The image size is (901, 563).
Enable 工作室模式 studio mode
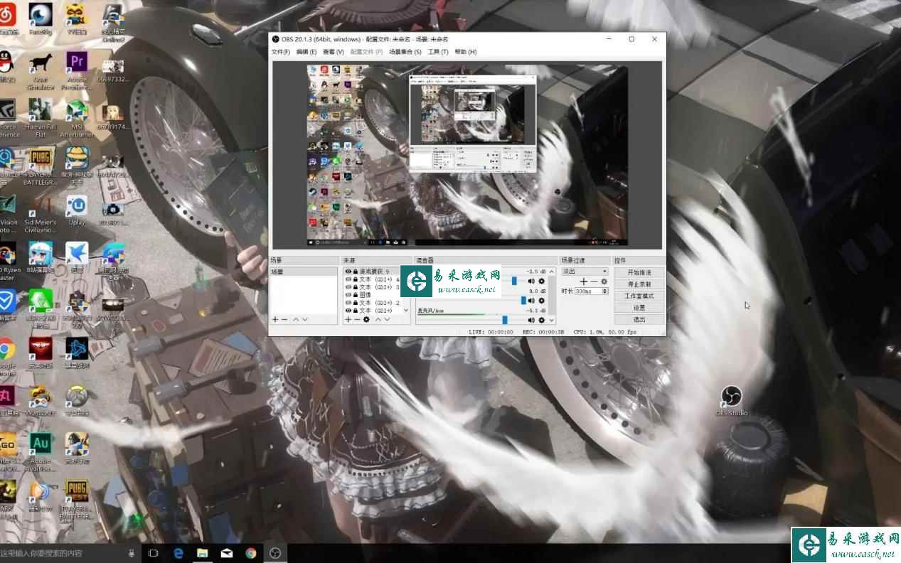point(639,296)
